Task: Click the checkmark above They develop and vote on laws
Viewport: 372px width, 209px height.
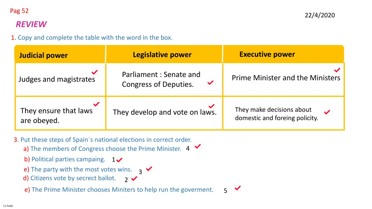Action: tap(212, 106)
